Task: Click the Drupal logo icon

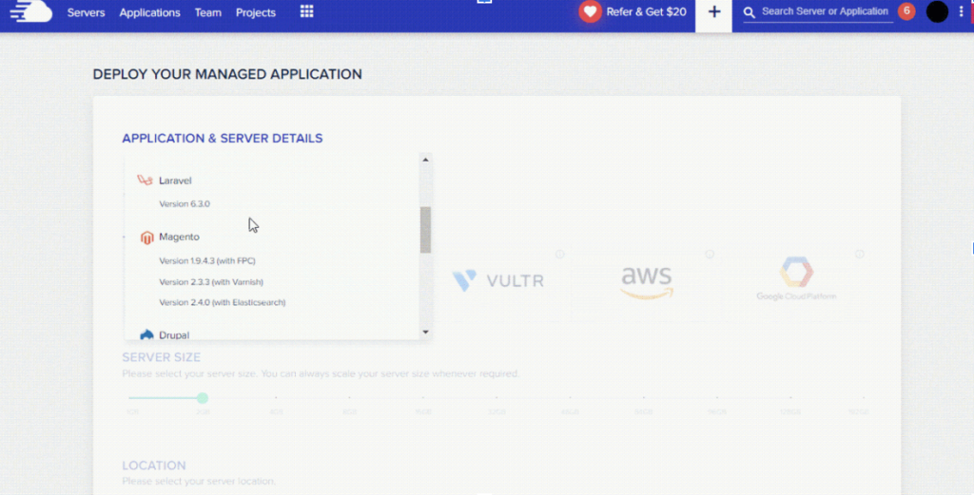Action: (146, 335)
